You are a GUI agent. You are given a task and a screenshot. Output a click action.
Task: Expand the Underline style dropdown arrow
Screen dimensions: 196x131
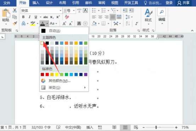click(x=40, y=17)
